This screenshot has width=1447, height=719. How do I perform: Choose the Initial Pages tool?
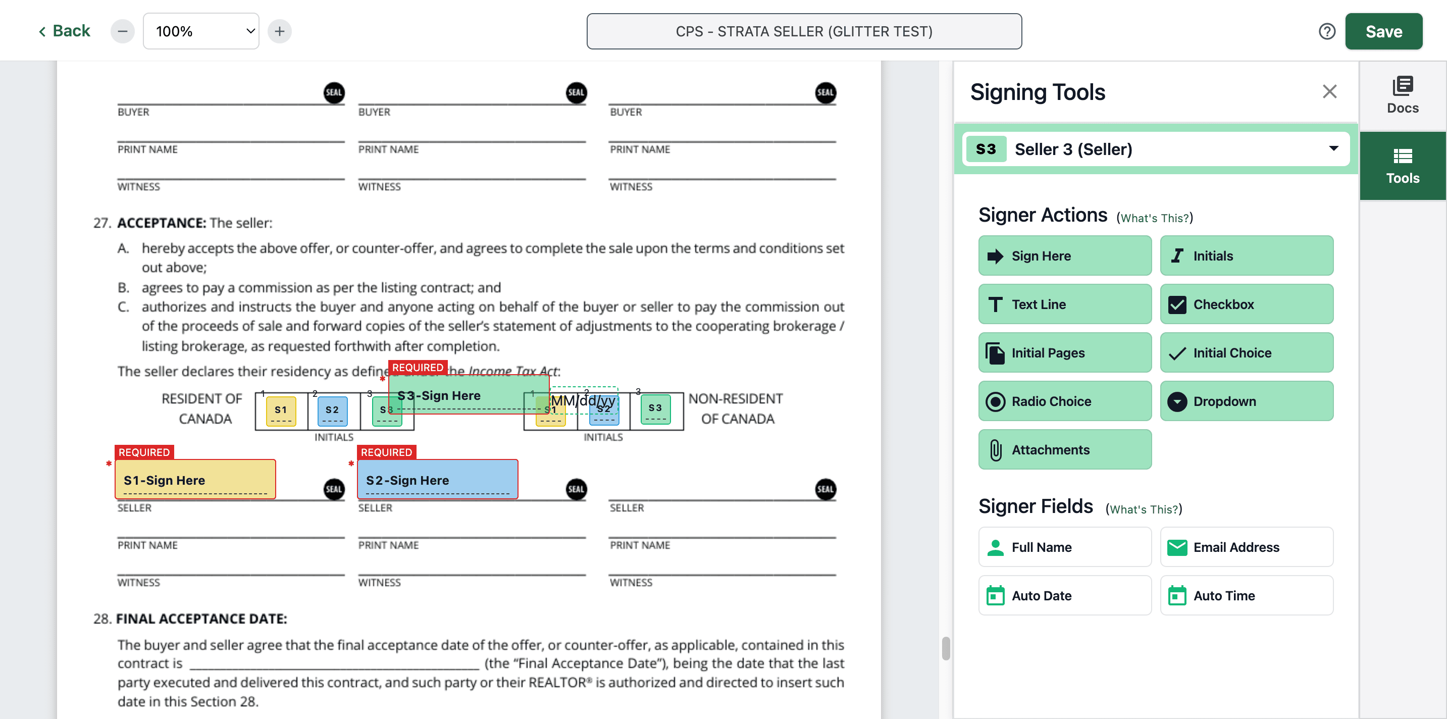point(1064,353)
